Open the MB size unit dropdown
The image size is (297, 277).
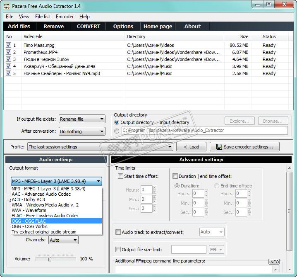click(216, 250)
